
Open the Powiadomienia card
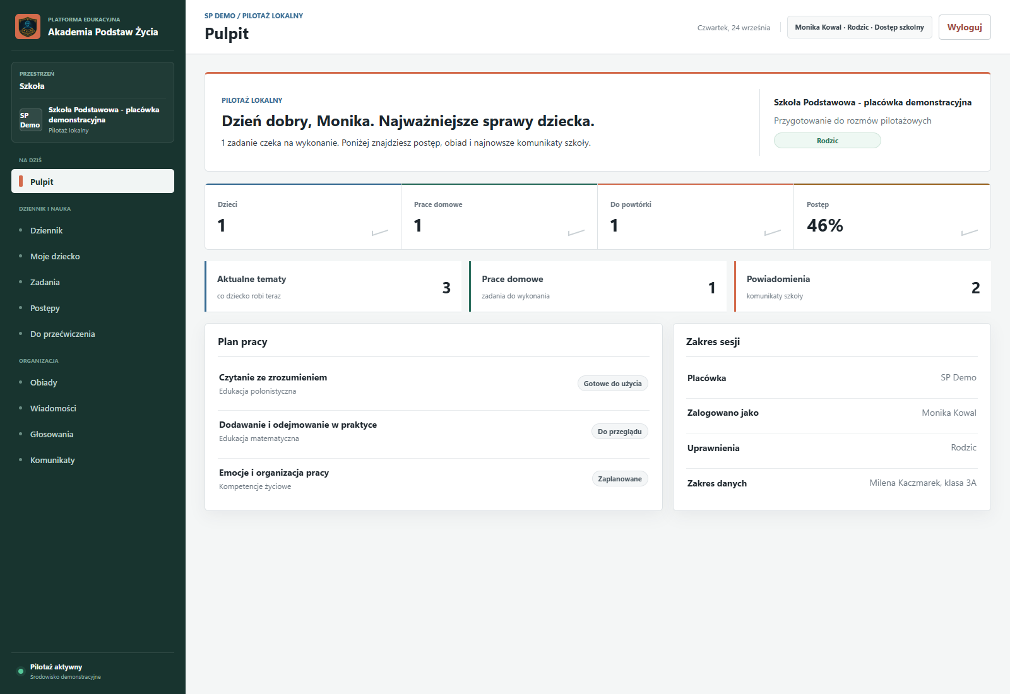point(862,286)
